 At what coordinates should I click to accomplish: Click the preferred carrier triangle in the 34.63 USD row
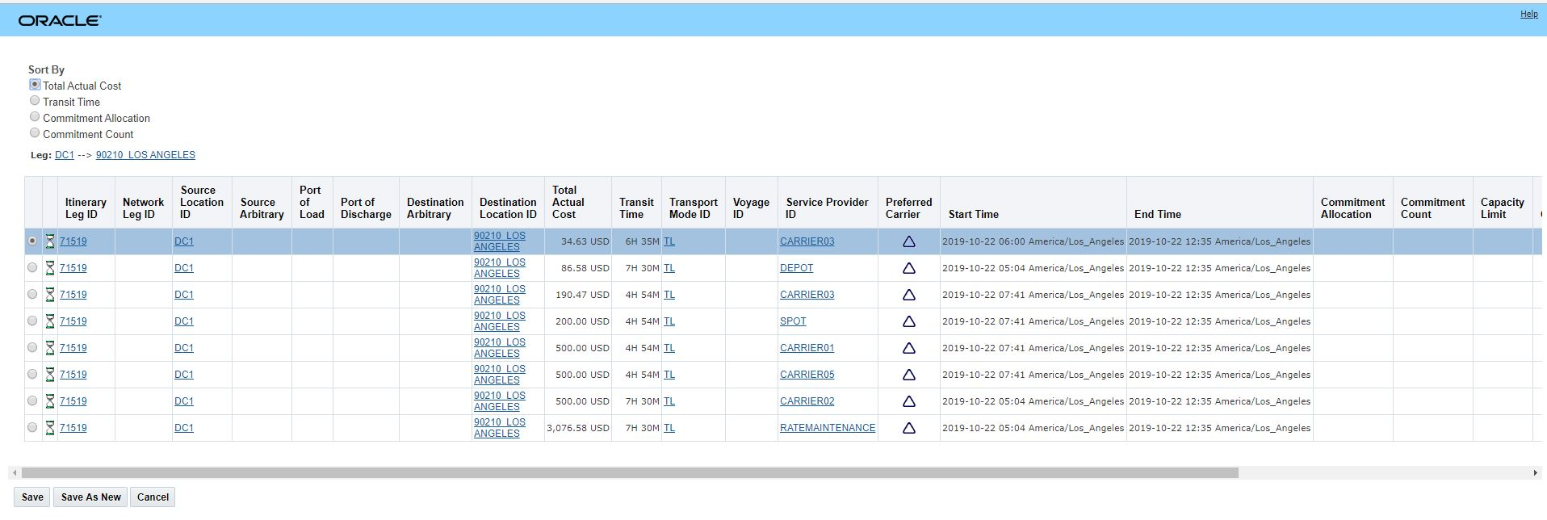(x=908, y=241)
